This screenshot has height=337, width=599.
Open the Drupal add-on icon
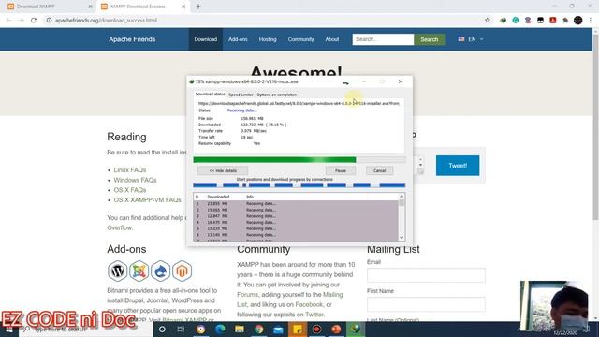click(x=160, y=271)
